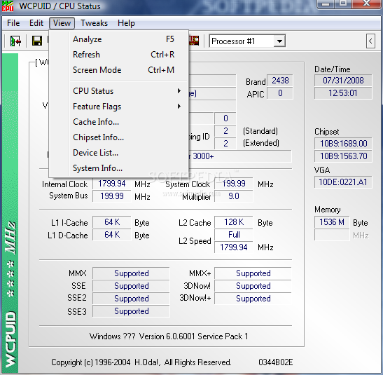The image size is (383, 375).
Task: Open the Edit menu
Action: 36,23
